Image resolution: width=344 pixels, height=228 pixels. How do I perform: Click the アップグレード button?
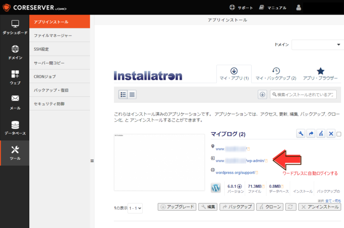coord(177,207)
